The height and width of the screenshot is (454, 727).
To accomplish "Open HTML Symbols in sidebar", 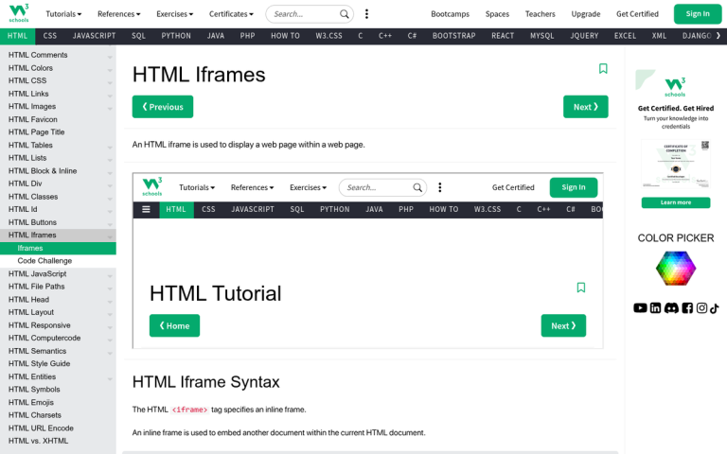I will click(x=58, y=390).
